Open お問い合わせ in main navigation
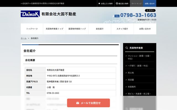Image resolution: width=177 pixels, height=110 pixels. point(145,29)
